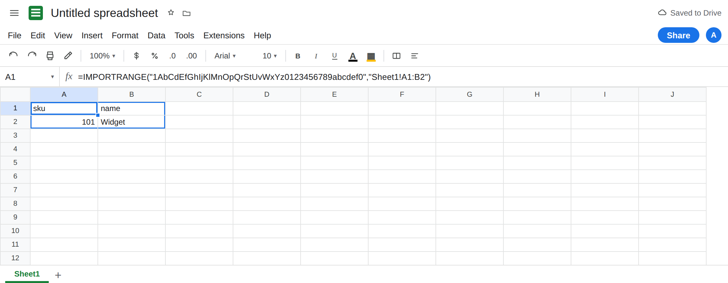
Task: Select cell containing Widget
Action: [132, 122]
